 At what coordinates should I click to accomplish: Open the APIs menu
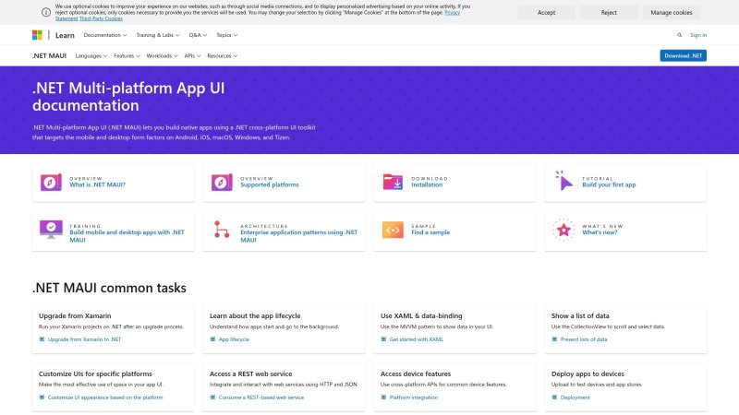click(x=191, y=55)
